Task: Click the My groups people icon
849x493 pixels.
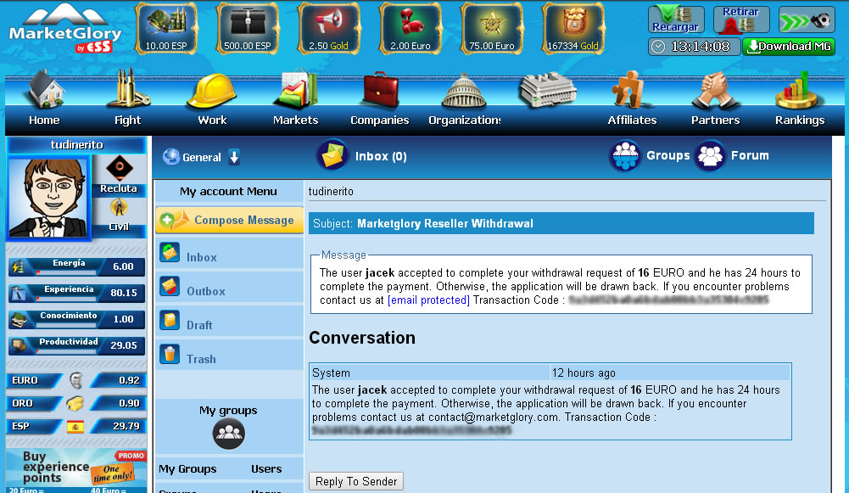Action: pos(228,434)
